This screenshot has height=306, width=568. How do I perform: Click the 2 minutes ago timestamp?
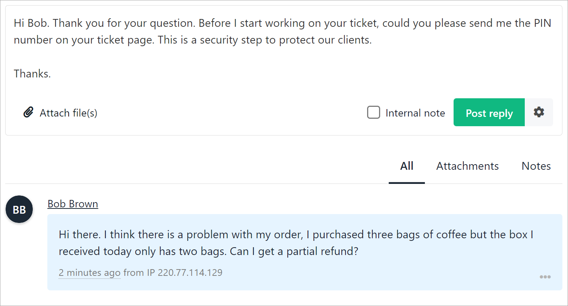click(89, 273)
